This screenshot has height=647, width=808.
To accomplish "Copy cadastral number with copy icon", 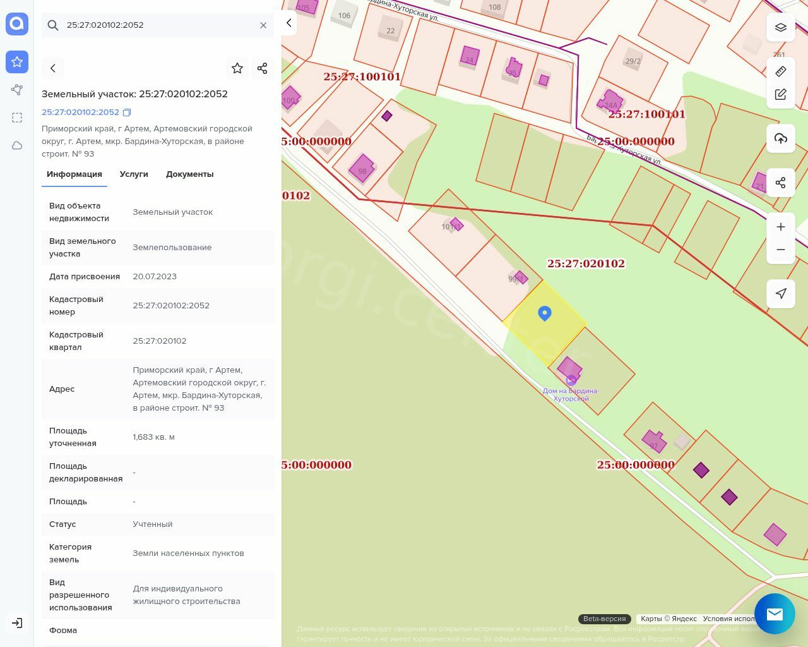I will [x=127, y=112].
